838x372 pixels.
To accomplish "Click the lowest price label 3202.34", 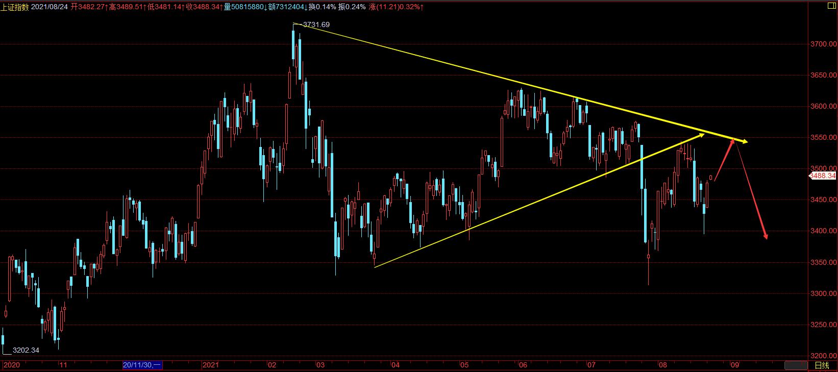I will point(26,350).
